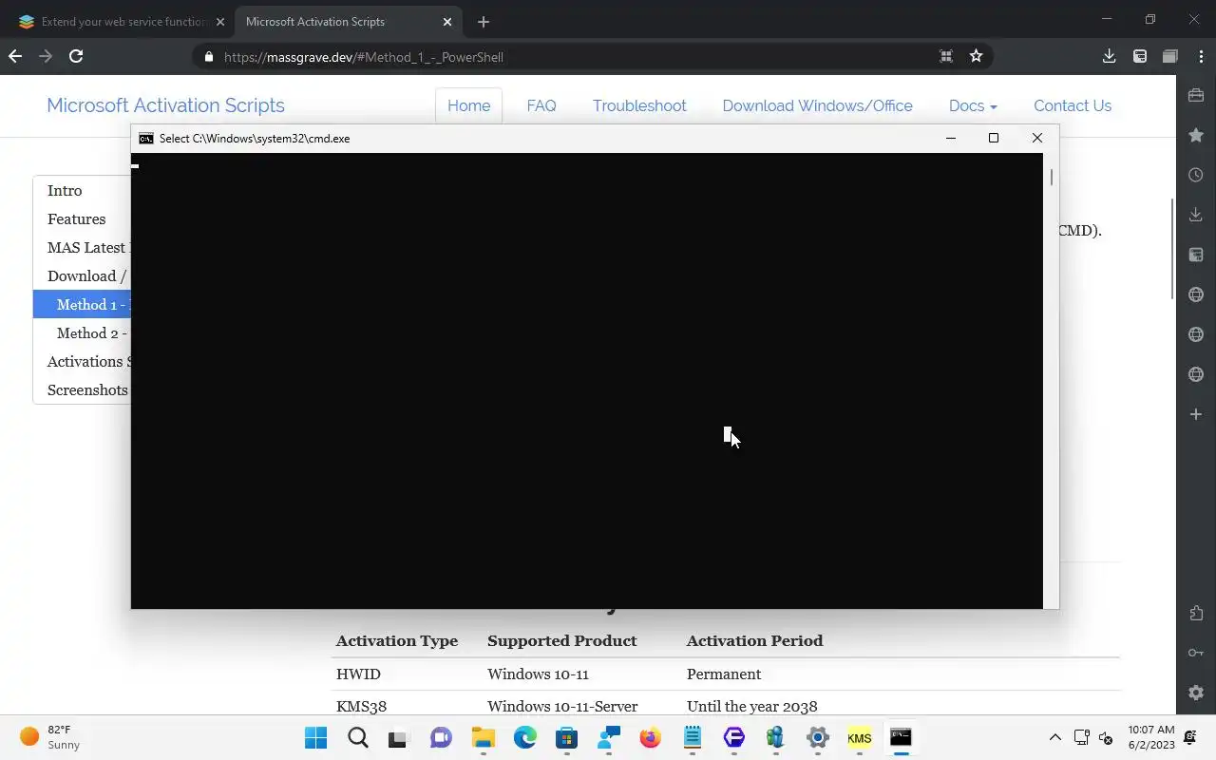This screenshot has width=1216, height=760.
Task: Show hidden system tray icons
Action: tap(1054, 737)
